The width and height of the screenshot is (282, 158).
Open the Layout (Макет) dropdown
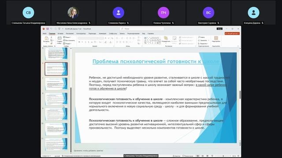click(67, 37)
